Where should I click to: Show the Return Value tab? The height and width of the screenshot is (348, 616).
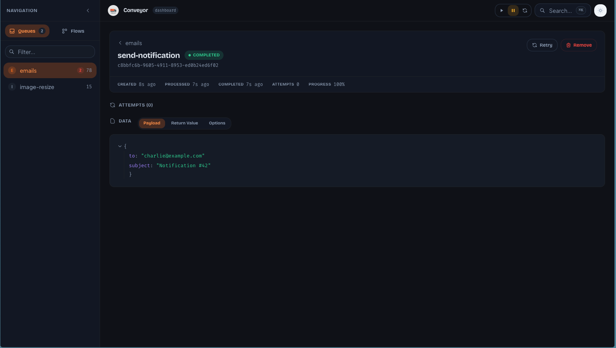185,123
